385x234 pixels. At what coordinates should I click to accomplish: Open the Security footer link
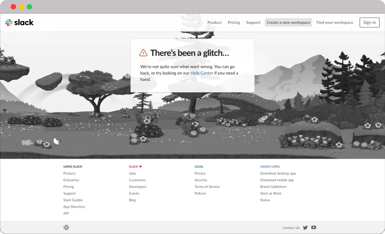pyautogui.click(x=201, y=180)
